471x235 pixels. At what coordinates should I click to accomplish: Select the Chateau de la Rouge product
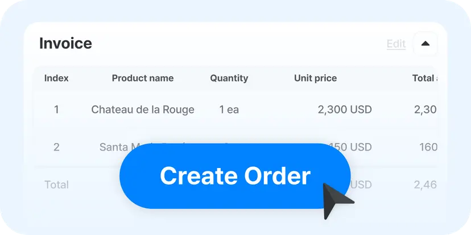pos(143,110)
